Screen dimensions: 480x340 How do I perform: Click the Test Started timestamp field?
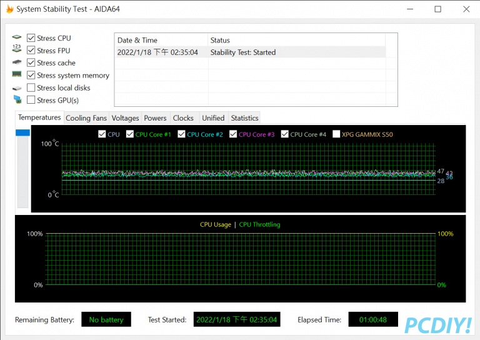coord(237,319)
